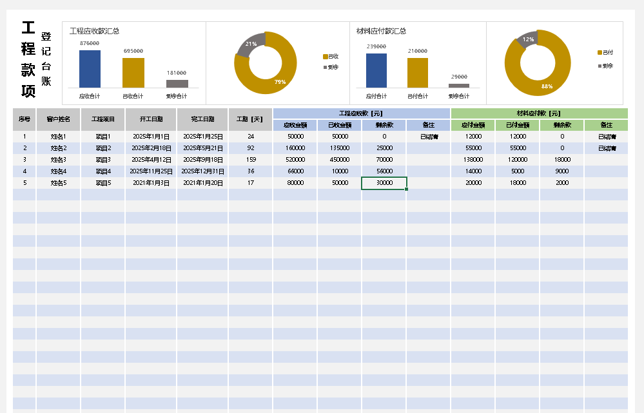Select the 客户姓名 column header cell
The width and height of the screenshot is (644, 413).
pos(58,119)
